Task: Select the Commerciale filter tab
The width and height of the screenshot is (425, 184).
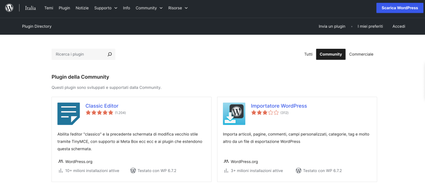Action: tap(361, 54)
